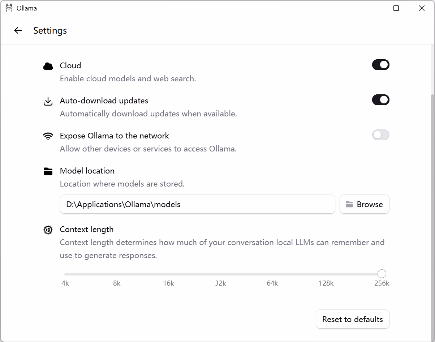This screenshot has width=435, height=342.
Task: Enable Expose Ollama to the network
Action: (x=380, y=135)
